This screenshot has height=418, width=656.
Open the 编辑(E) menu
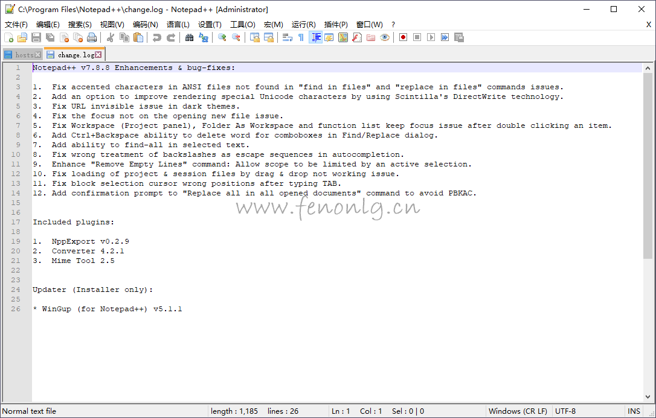pos(48,25)
